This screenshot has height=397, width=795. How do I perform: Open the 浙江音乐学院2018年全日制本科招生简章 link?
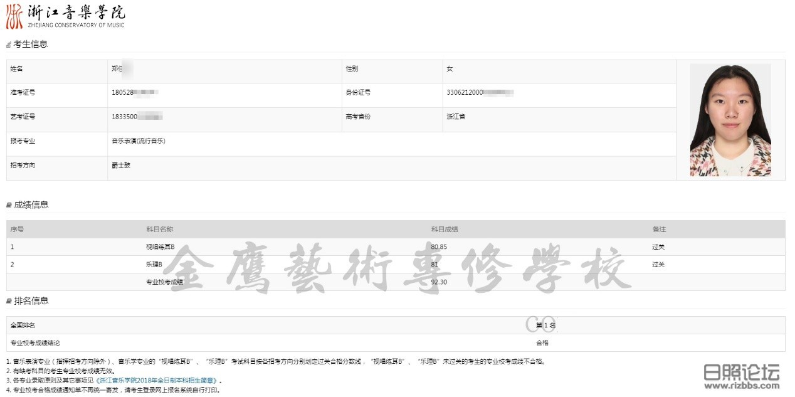pos(157,380)
